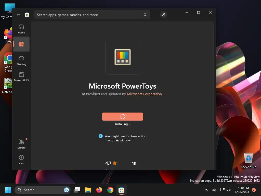261x196 pixels.
Task: Click the 1K ratings count
Action: 134,164
